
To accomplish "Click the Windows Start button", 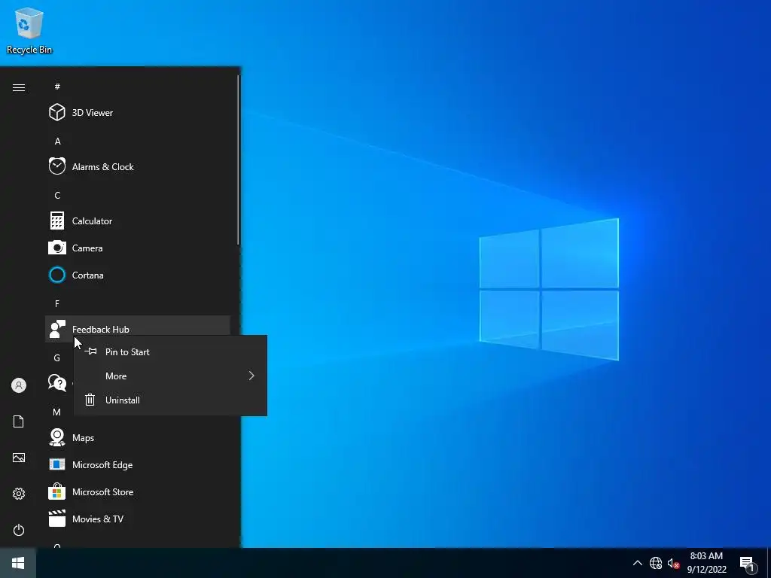I will [18, 563].
